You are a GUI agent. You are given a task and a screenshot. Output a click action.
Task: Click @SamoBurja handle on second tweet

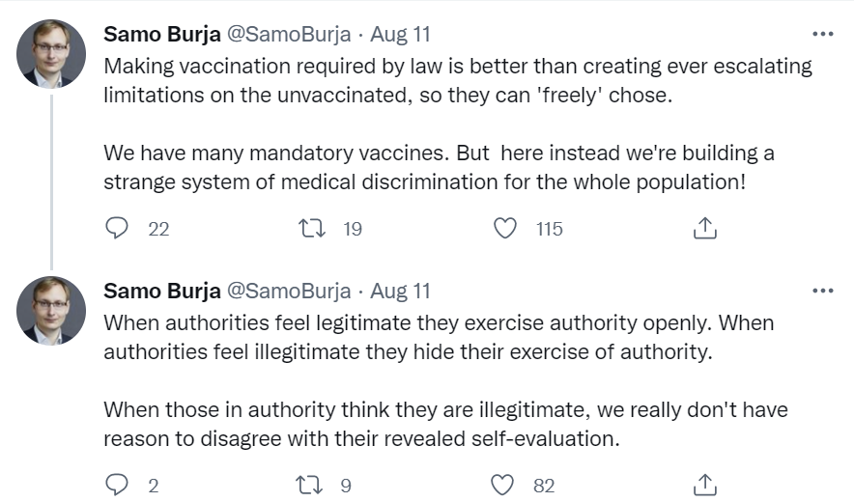pos(289,292)
